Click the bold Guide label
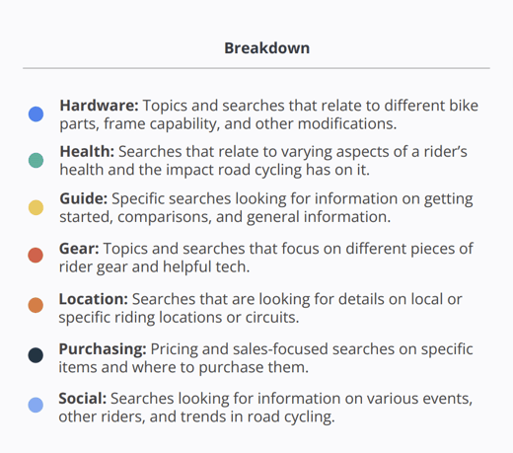The height and width of the screenshot is (453, 513). [x=84, y=198]
